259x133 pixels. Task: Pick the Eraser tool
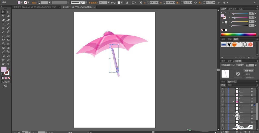click(8, 32)
